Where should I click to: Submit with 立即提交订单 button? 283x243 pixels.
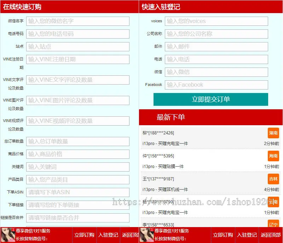coord(210,99)
